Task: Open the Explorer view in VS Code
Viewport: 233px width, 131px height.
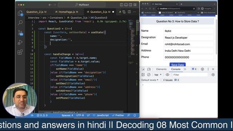Action: click(x=20, y=13)
